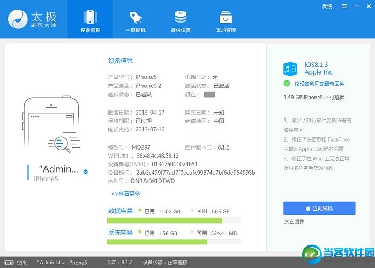Viewport: 375px width, 268px height.
Task: Click the 反馈 feedback link
Action: coord(327,6)
